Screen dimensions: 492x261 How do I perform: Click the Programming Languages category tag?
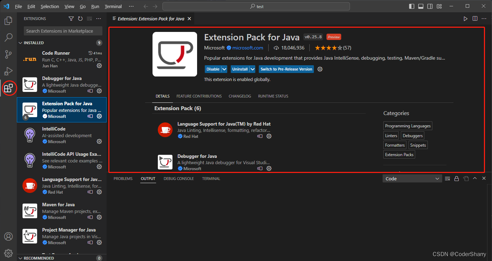point(408,126)
